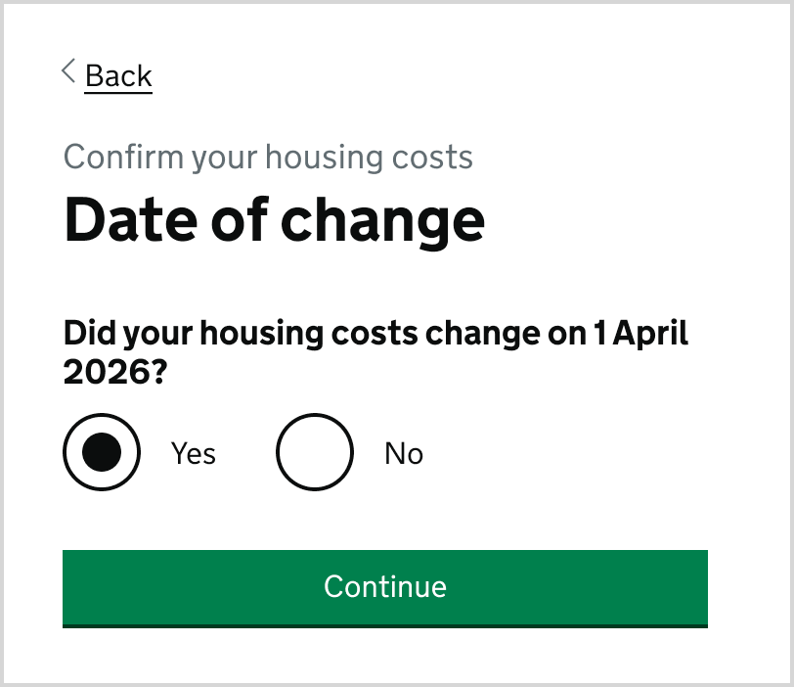Image resolution: width=794 pixels, height=687 pixels.
Task: Click the Date of change heading
Action: pyautogui.click(x=274, y=219)
